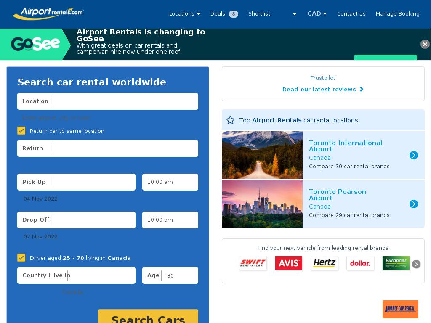This screenshot has height=323, width=431.
Task: Open the Shortlist menu item
Action: click(x=259, y=14)
